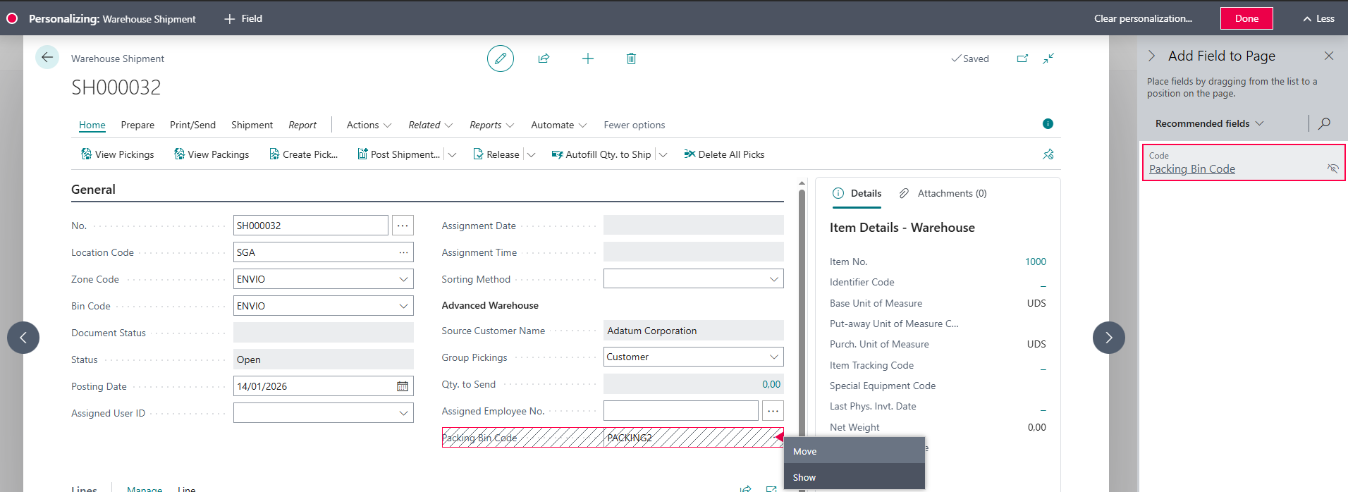Image resolution: width=1348 pixels, height=492 pixels.
Task: Click the search icon in Add Field panel
Action: tap(1324, 123)
